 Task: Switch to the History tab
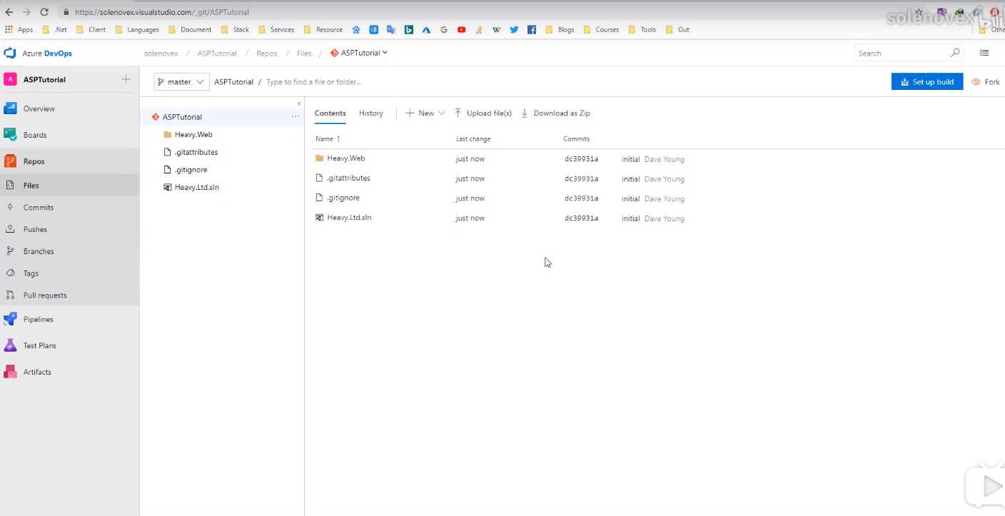(371, 113)
